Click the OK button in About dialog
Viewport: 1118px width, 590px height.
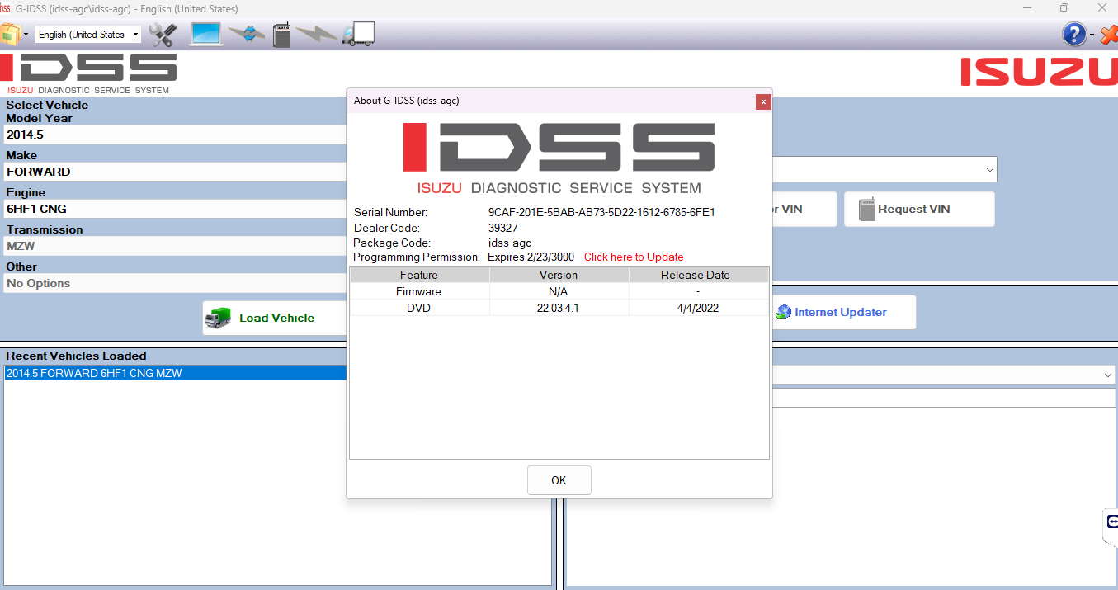pyautogui.click(x=559, y=480)
